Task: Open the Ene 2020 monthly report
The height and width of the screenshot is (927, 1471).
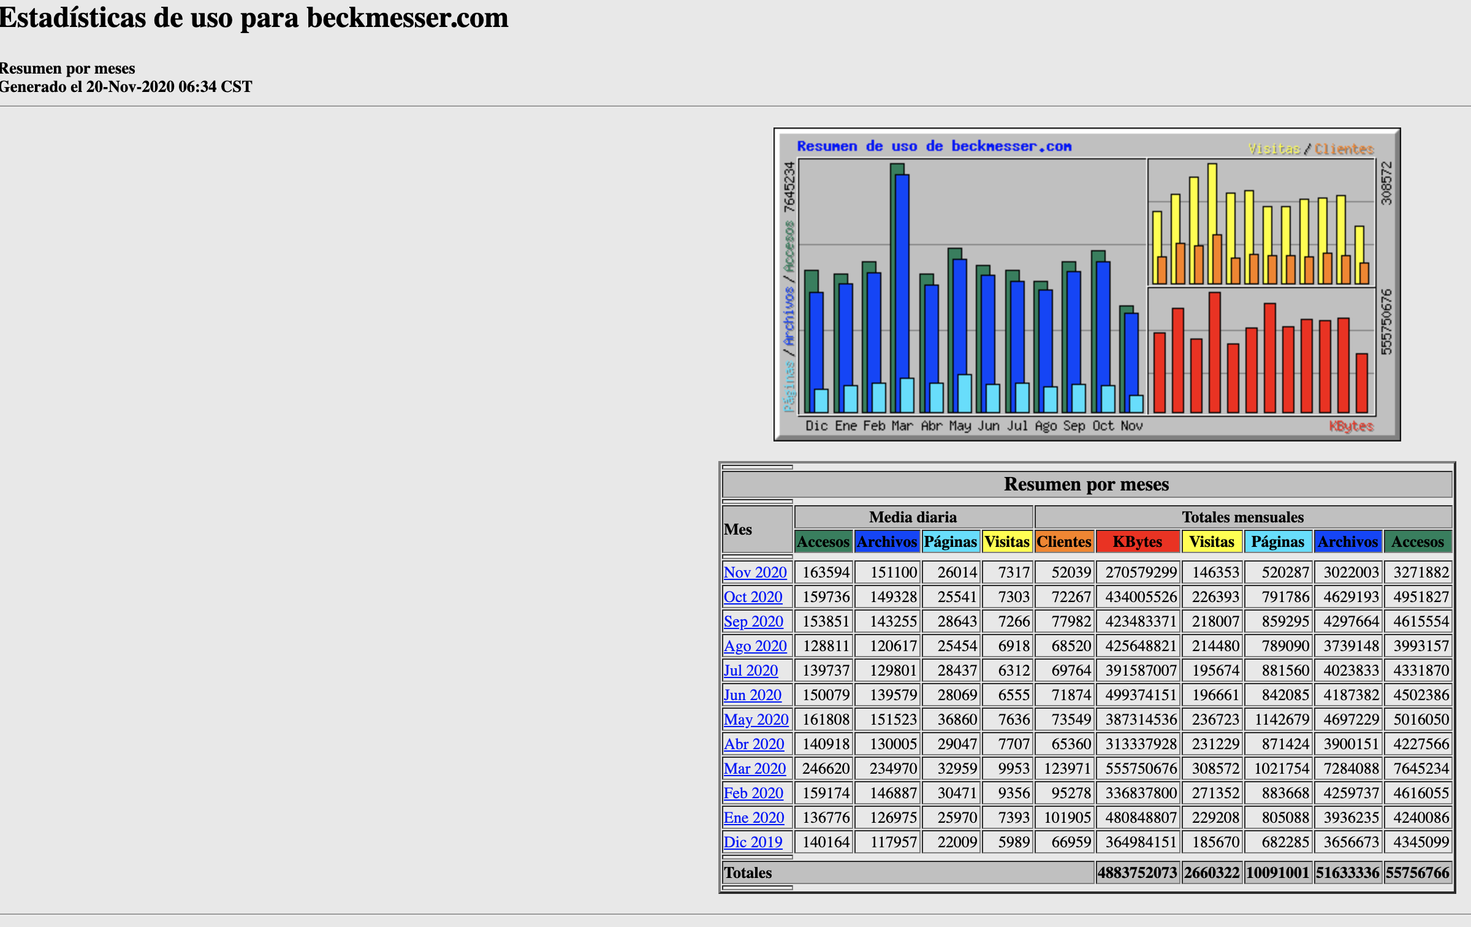Action: point(754,817)
